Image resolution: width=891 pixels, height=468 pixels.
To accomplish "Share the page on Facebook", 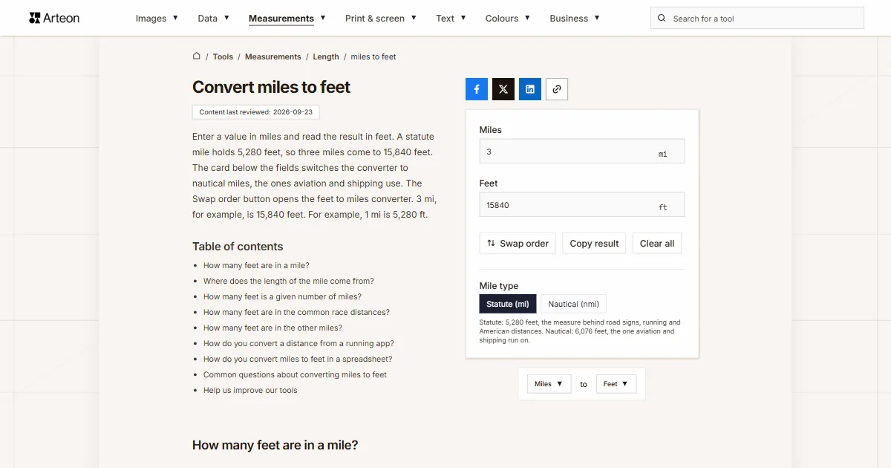I will 477,89.
